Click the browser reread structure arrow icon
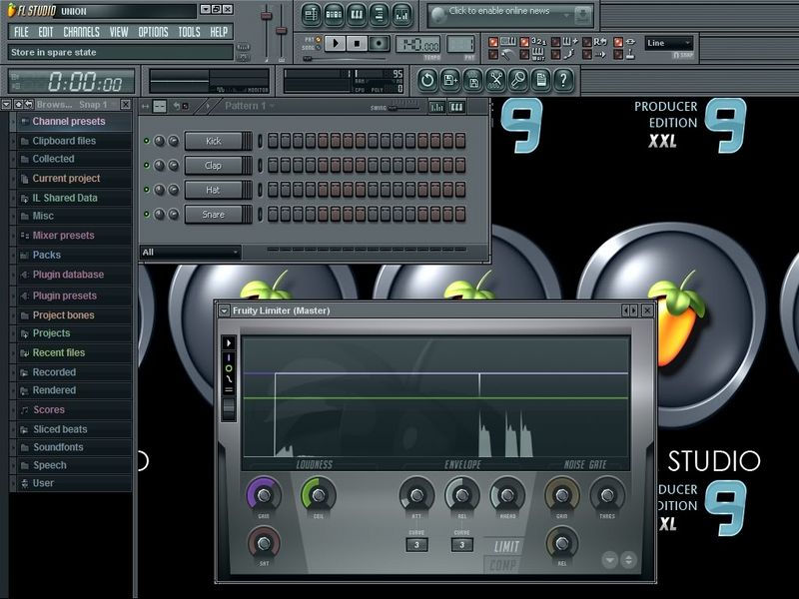 (29, 105)
